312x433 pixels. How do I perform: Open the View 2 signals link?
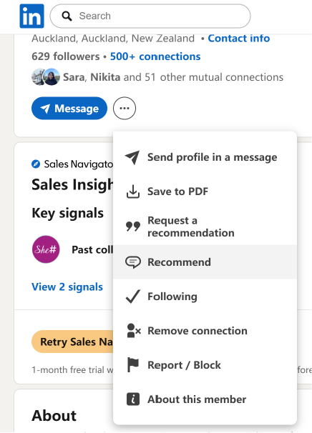coord(67,287)
